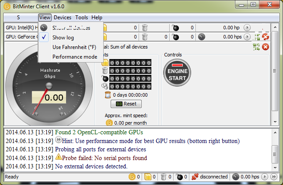Screen dimensions: 283x185
Task: Click status bar trash bin icon
Action: tap(164, 177)
